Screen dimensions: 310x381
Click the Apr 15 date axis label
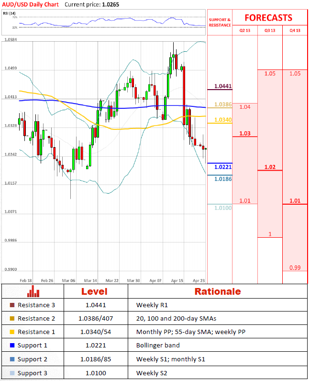(x=177, y=281)
